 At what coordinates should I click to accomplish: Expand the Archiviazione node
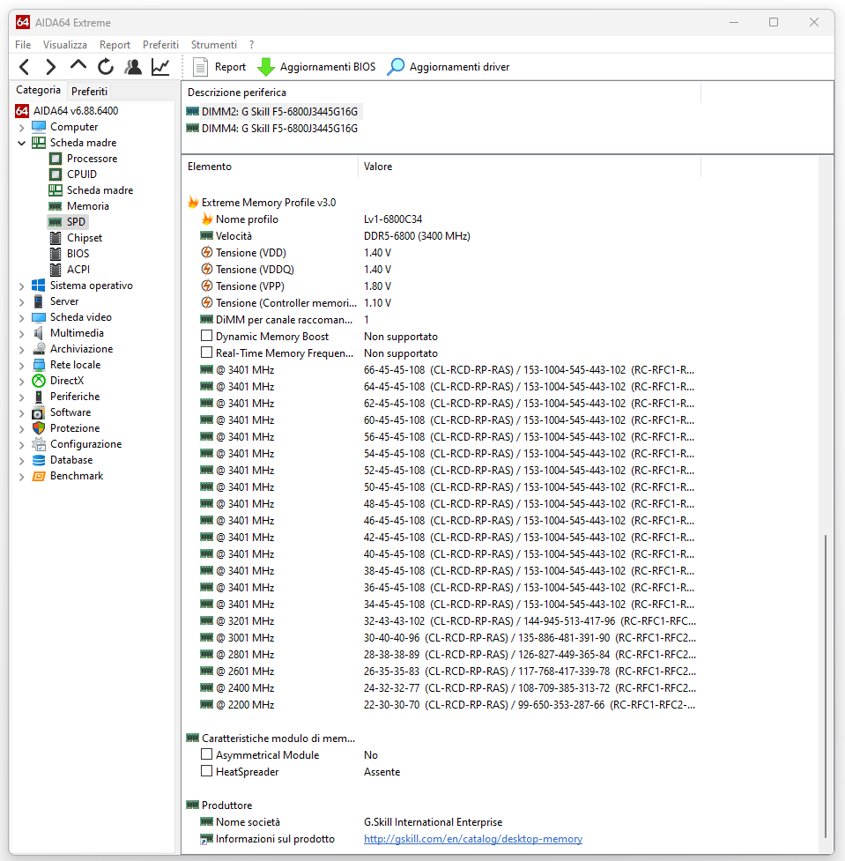click(21, 350)
